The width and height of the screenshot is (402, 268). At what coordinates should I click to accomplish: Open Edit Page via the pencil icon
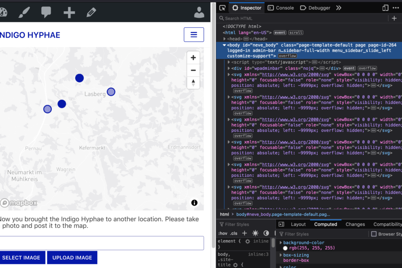pyautogui.click(x=91, y=12)
